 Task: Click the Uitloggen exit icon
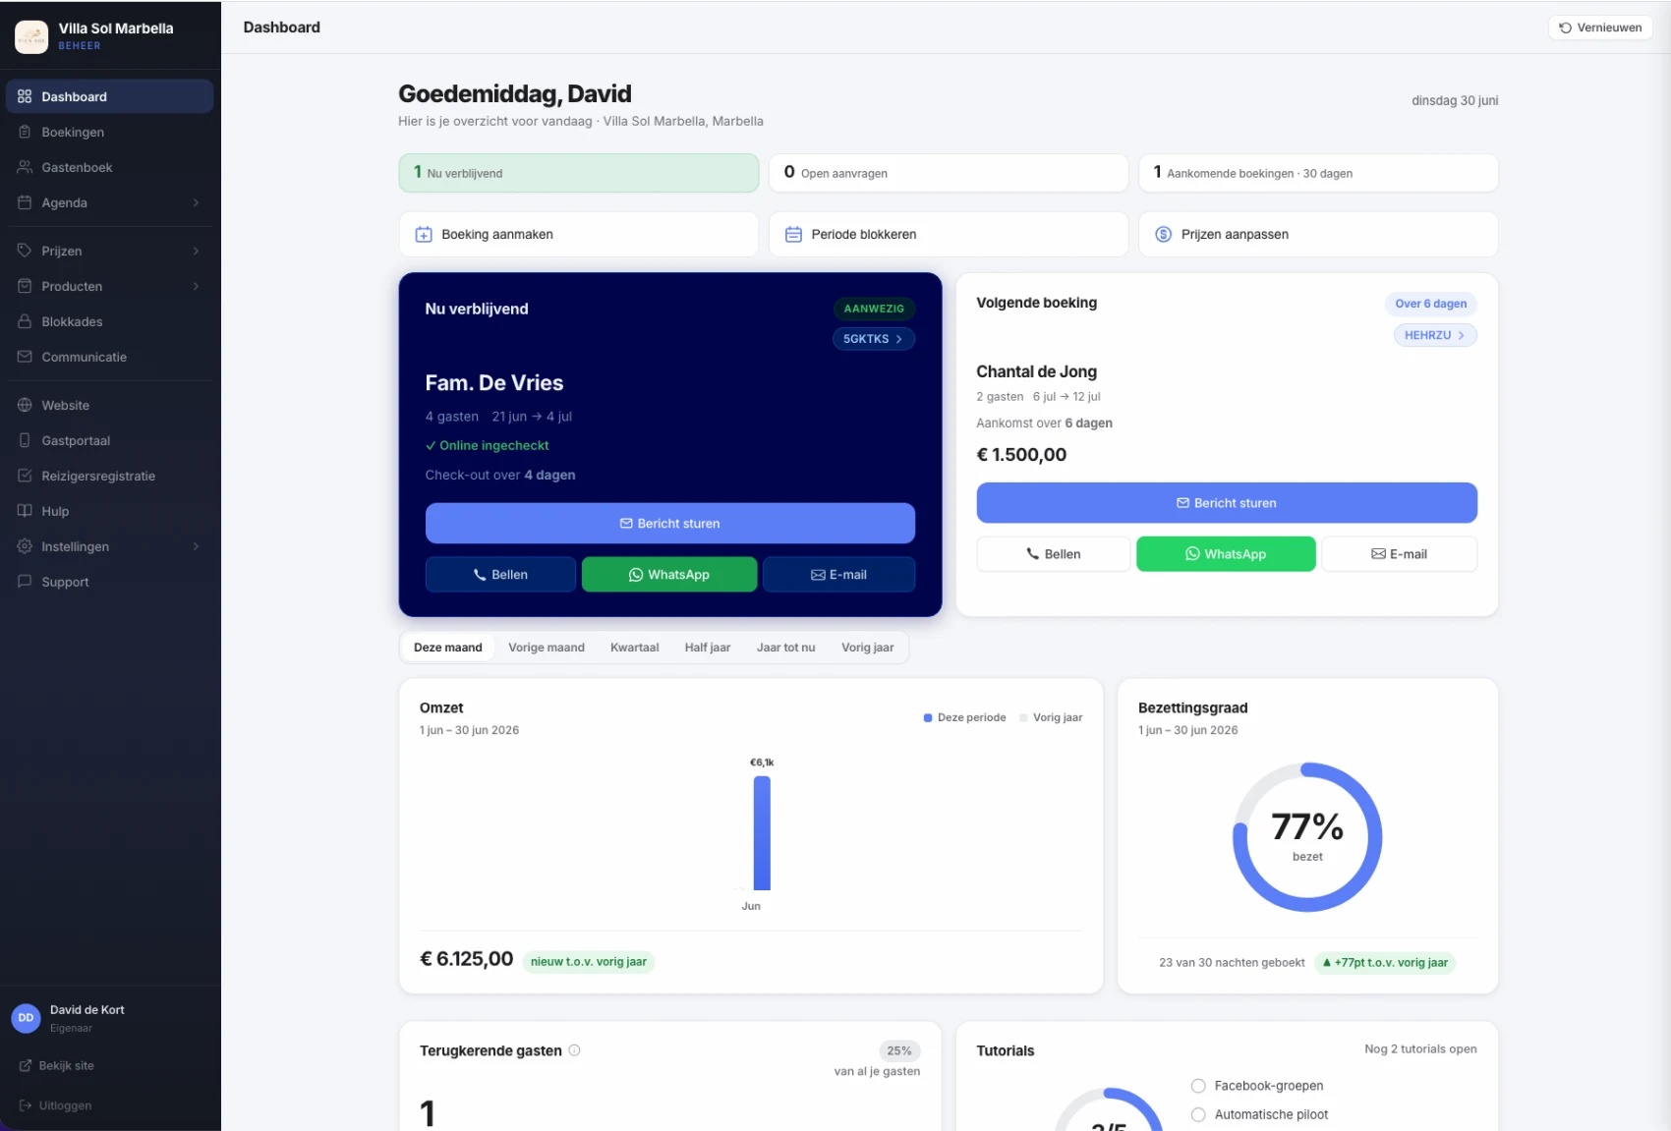coord(26,1105)
